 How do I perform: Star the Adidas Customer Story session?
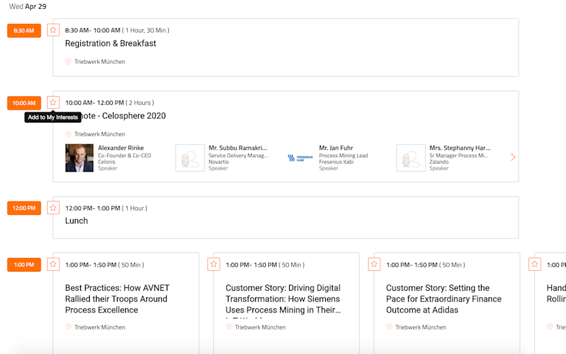[374, 264]
